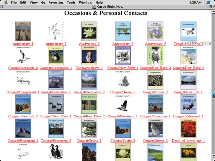
Task: Open the Go menu
Action: click(43, 2)
